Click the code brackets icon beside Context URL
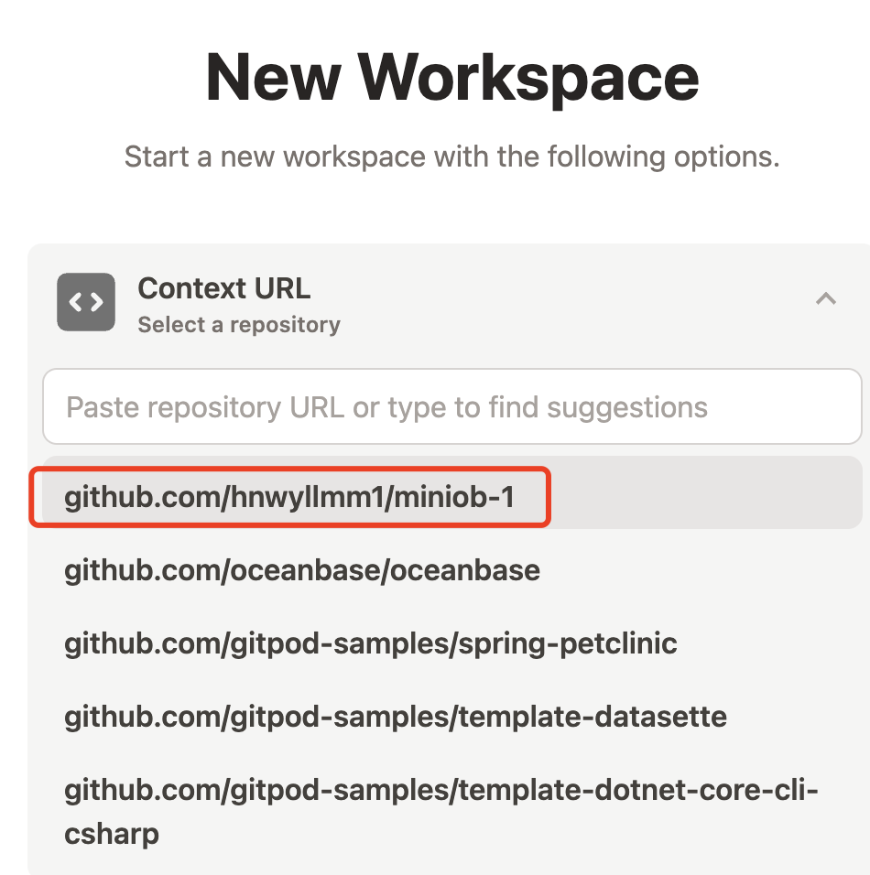870x875 pixels. click(86, 301)
